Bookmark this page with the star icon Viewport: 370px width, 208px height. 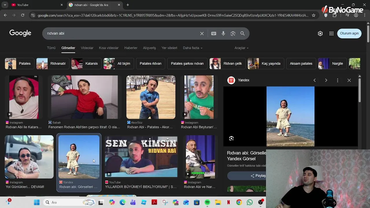pos(314,15)
